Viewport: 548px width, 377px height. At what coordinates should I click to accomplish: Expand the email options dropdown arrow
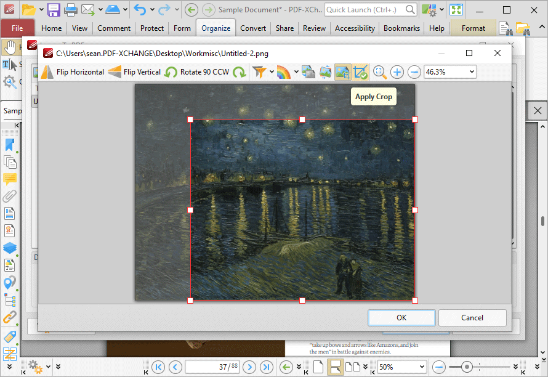pos(100,10)
